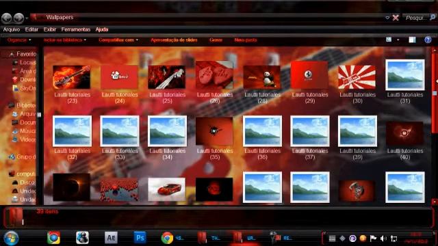This screenshot has width=438, height=246.
Task: Open network icon in system tray
Action: [394, 238]
